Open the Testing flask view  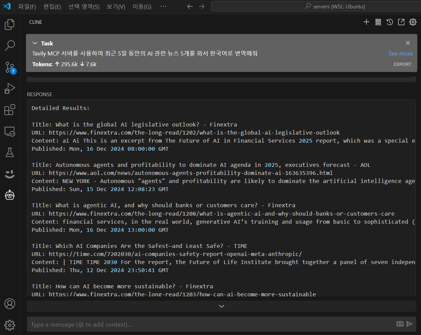coord(10,152)
